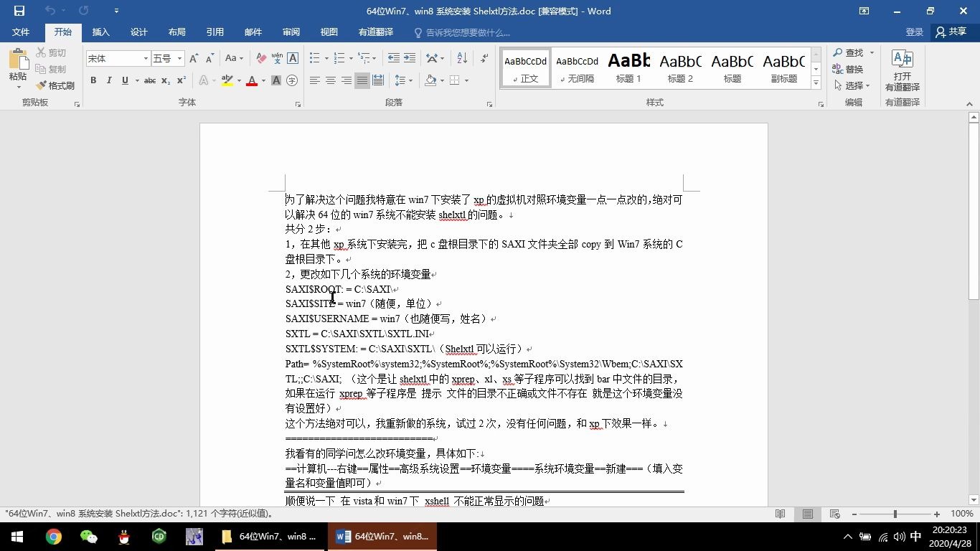Click the zoom slider handle

point(895,514)
